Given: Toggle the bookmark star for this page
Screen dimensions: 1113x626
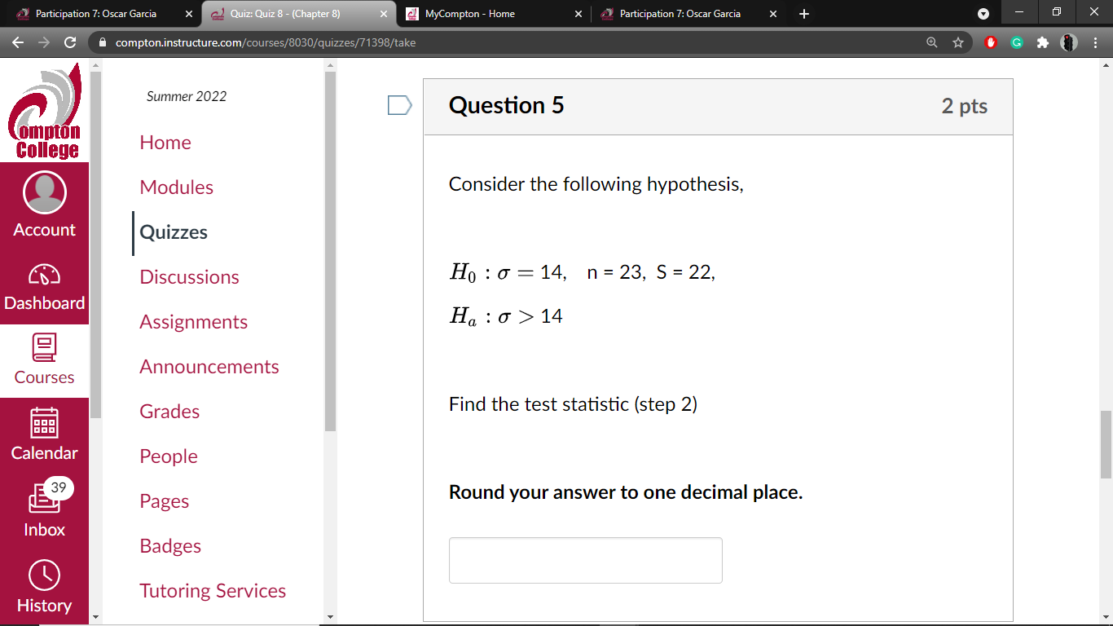Looking at the screenshot, I should point(959,42).
